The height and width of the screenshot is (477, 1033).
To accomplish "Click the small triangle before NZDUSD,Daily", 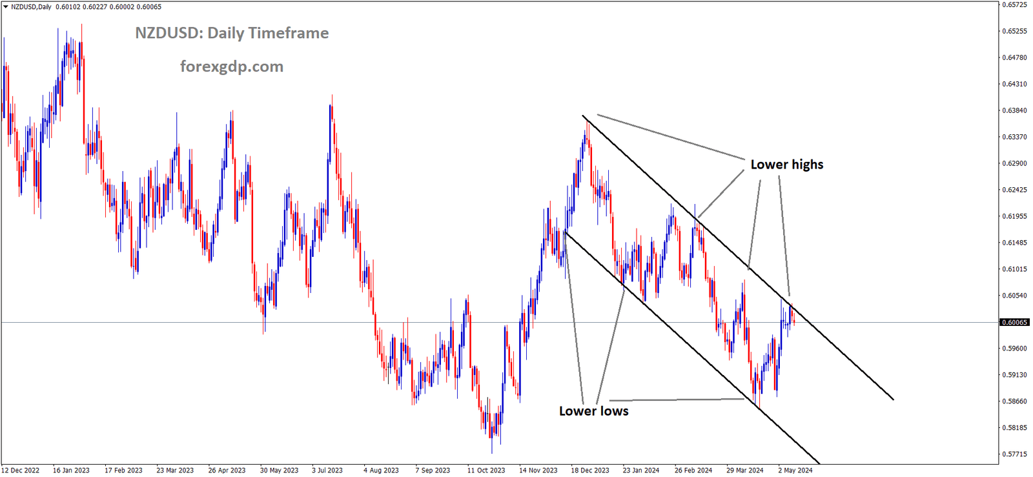I will [5, 7].
